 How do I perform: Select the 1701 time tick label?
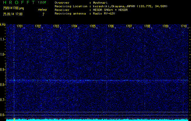tap(20, 26)
